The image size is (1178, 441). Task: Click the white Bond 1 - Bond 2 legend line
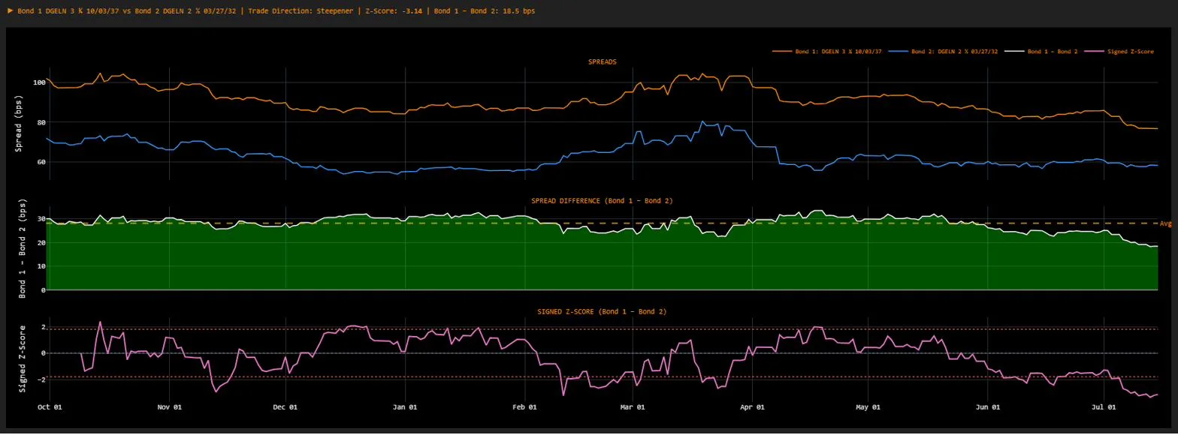[x=1014, y=52]
